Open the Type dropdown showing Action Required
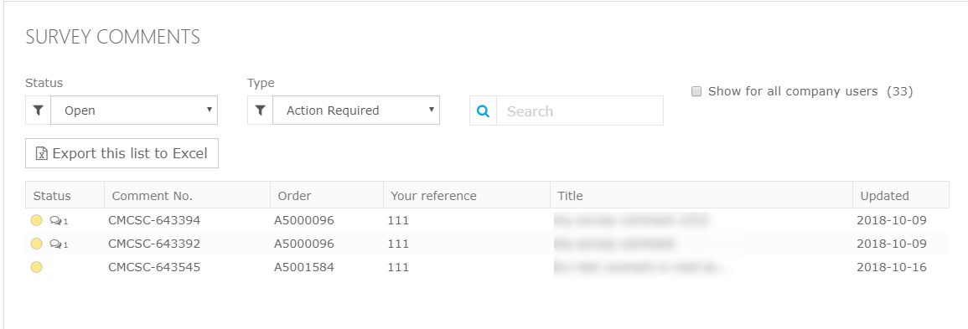The image size is (968, 329). (x=356, y=111)
